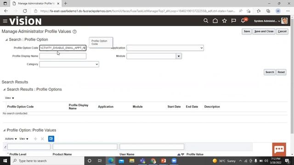Open browser collections icon
The width and height of the screenshot is (294, 165).
click(x=268, y=11)
